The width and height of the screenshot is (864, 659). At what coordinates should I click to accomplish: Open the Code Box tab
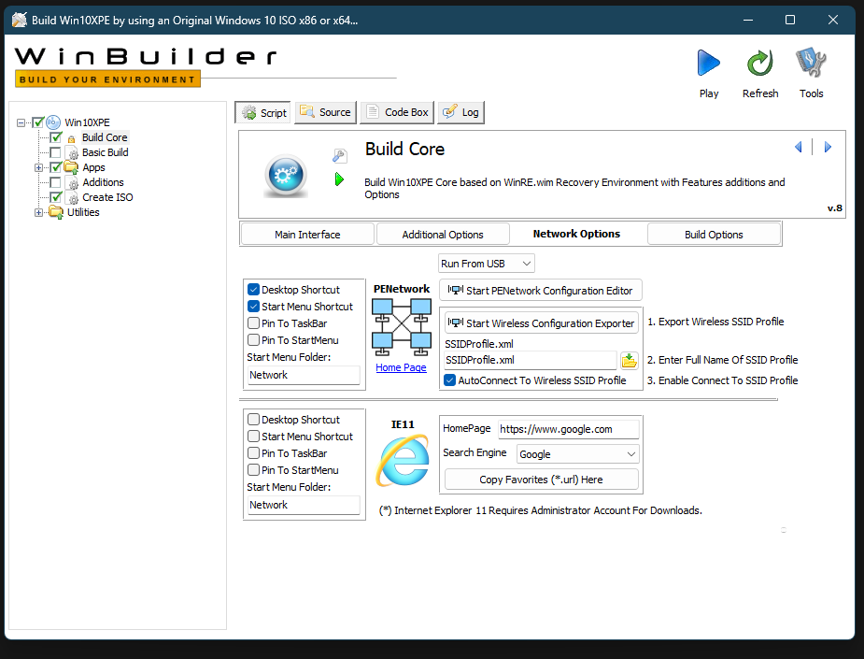pyautogui.click(x=397, y=112)
